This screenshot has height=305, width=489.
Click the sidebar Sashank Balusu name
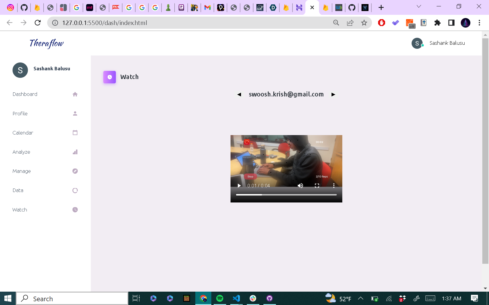tap(52, 69)
